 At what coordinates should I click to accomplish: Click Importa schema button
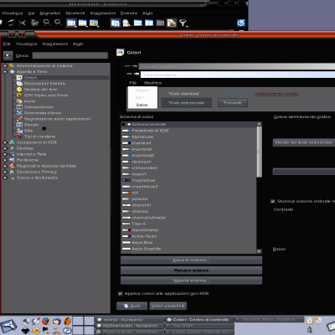tap(191, 281)
